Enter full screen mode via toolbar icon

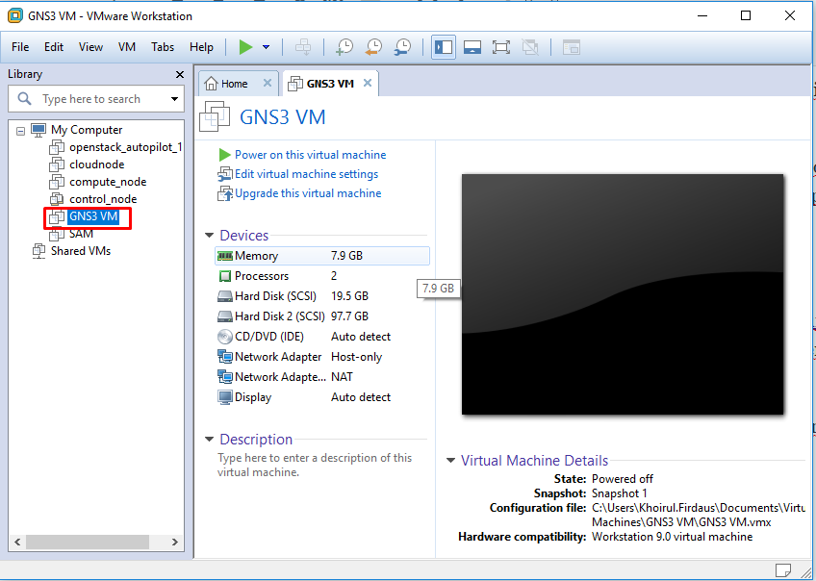click(500, 47)
